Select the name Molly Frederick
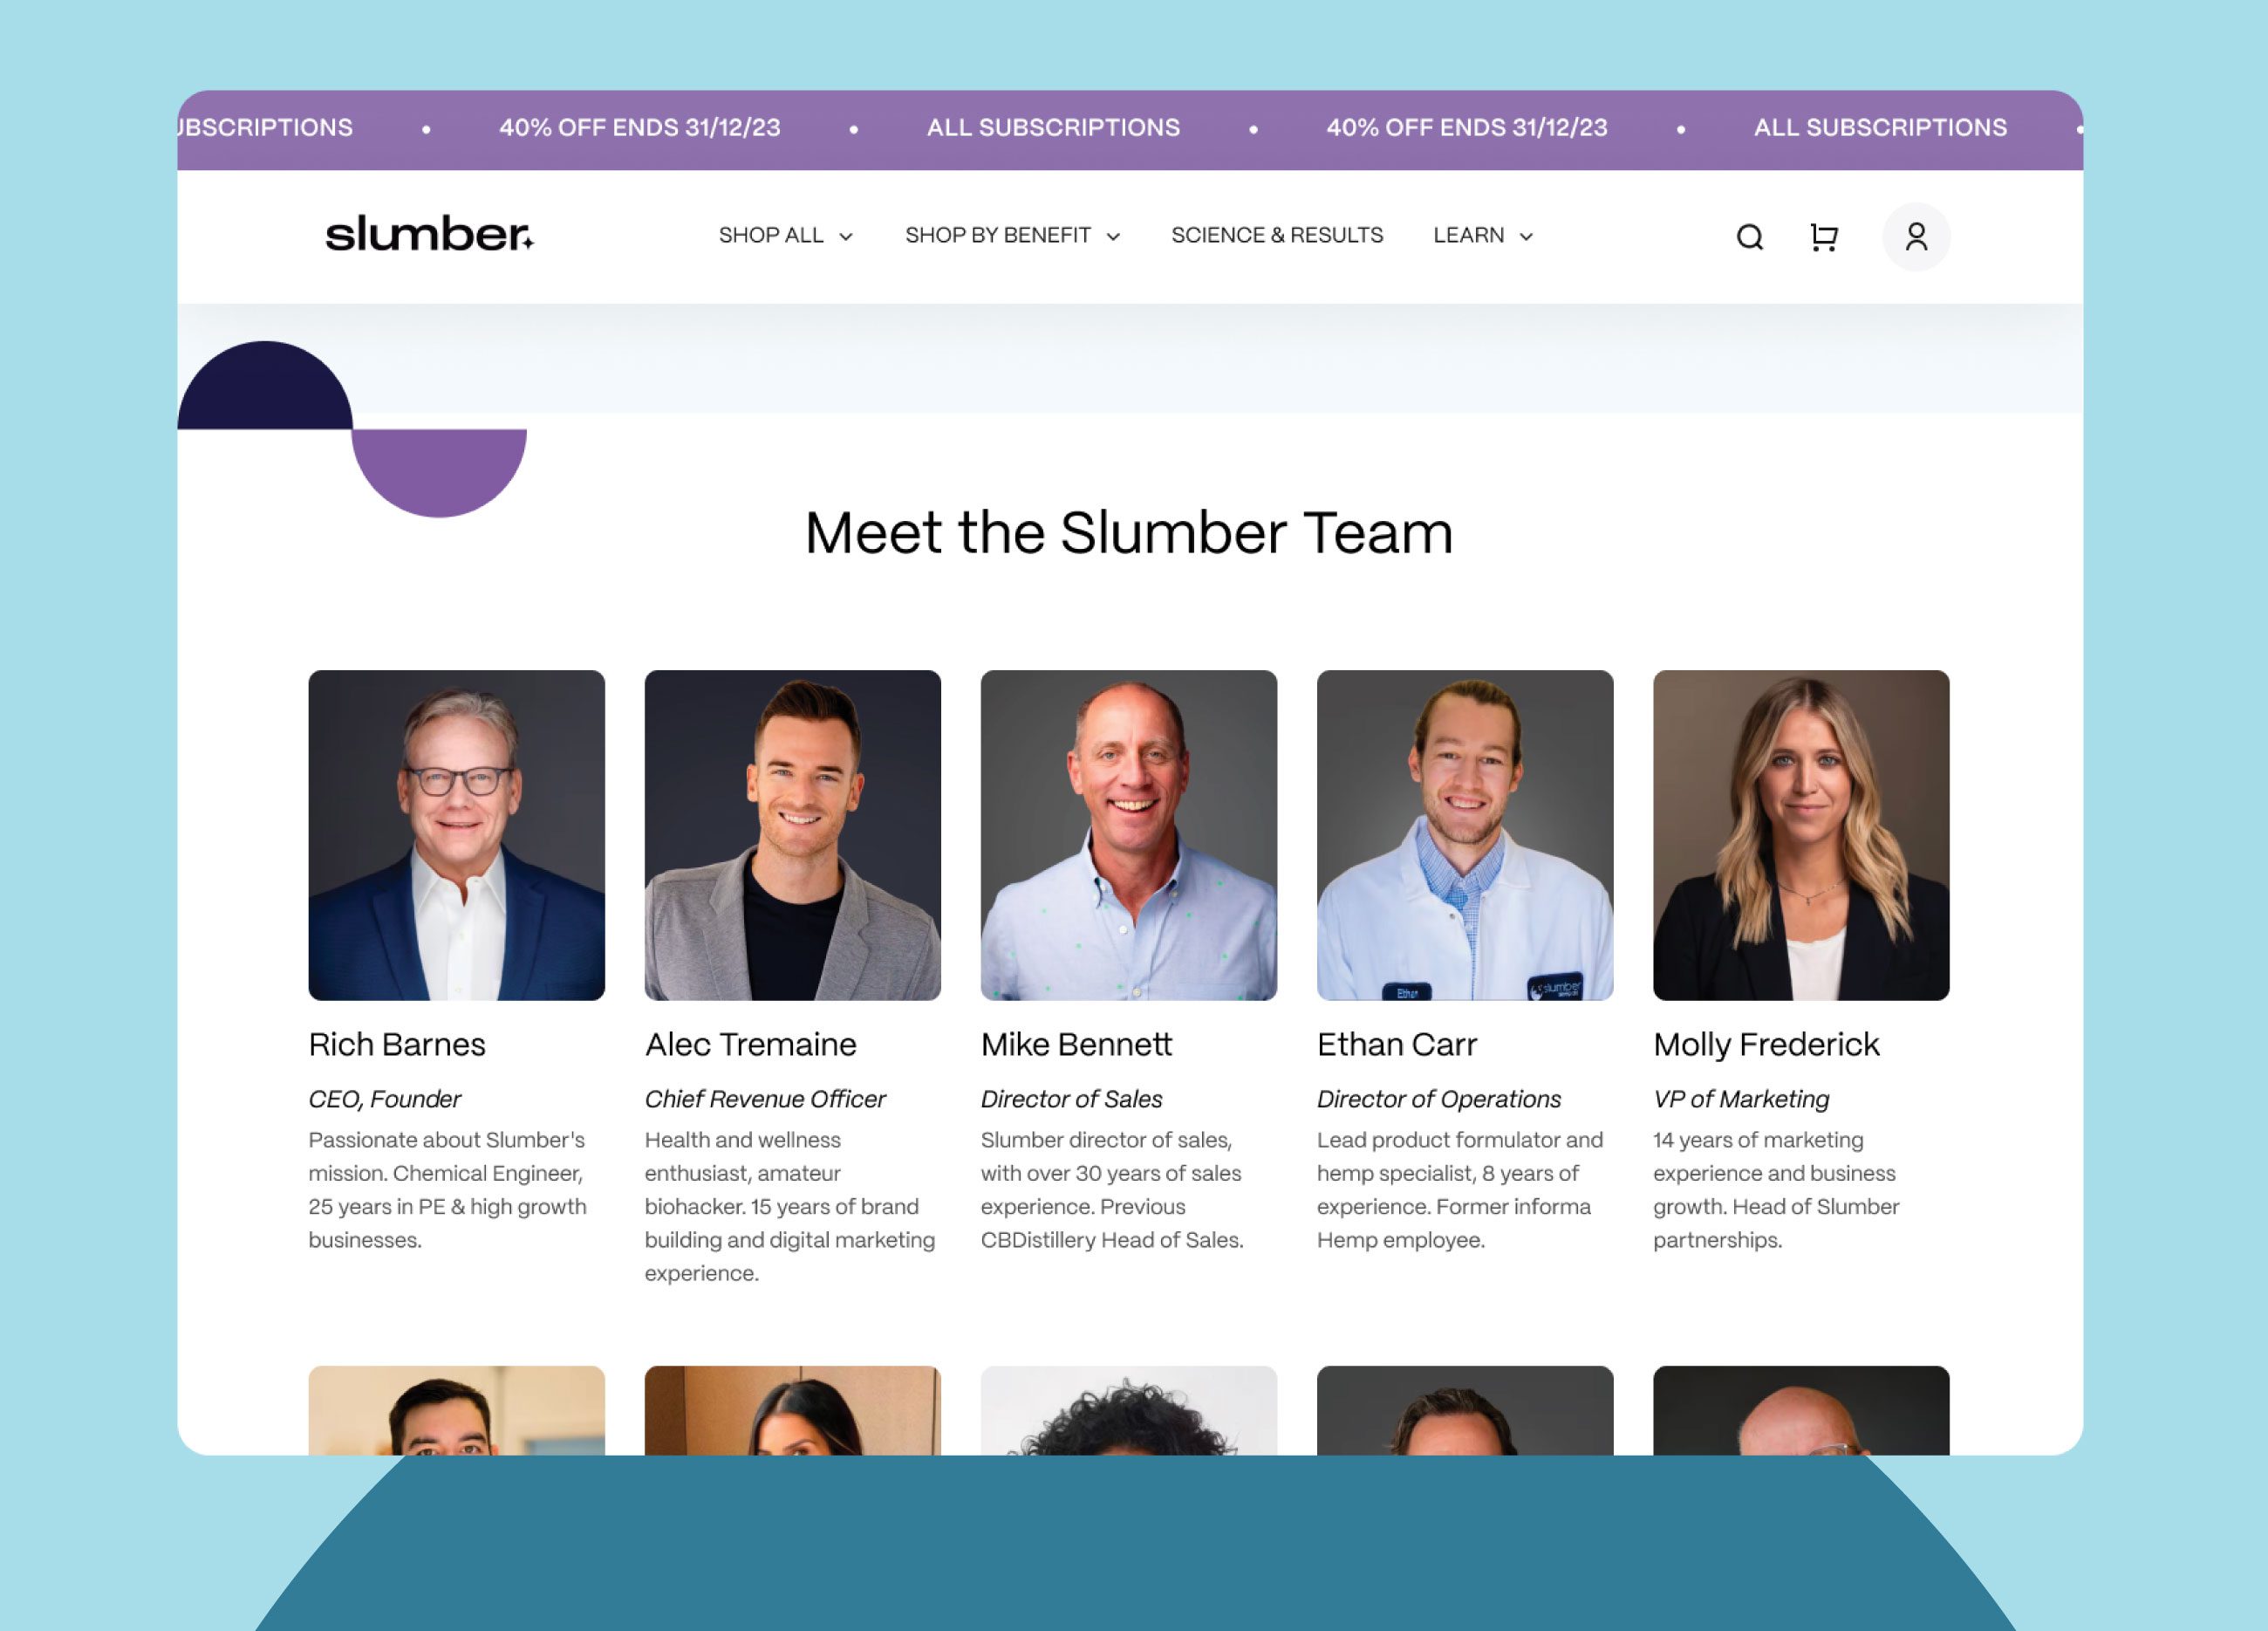Viewport: 2268px width, 1631px height. pos(1766,1045)
